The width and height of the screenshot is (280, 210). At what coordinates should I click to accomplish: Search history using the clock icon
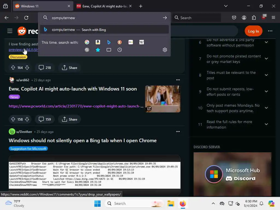(120, 50)
